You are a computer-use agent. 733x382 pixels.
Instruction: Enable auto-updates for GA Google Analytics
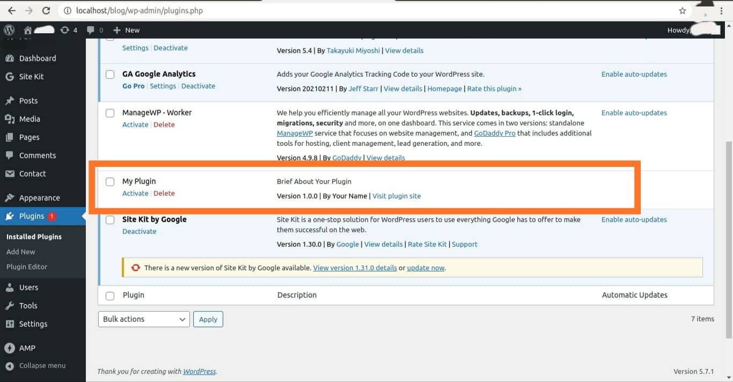click(634, 74)
